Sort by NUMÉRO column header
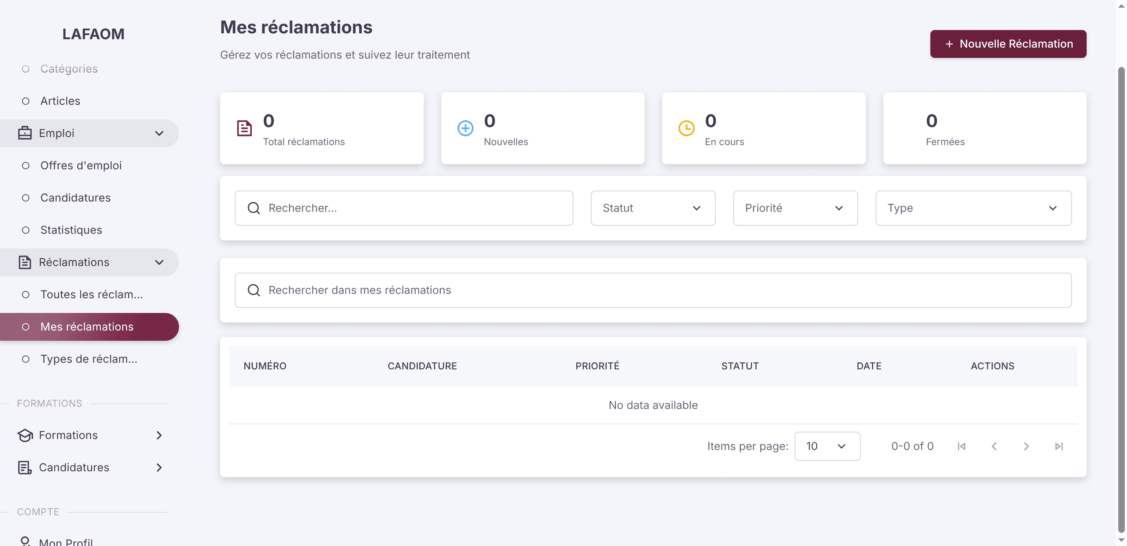 click(x=265, y=366)
